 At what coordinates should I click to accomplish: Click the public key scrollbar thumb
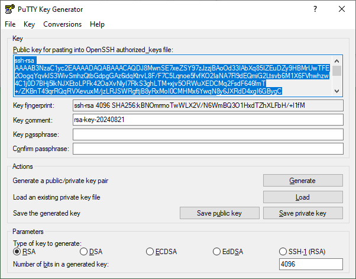[337, 70]
